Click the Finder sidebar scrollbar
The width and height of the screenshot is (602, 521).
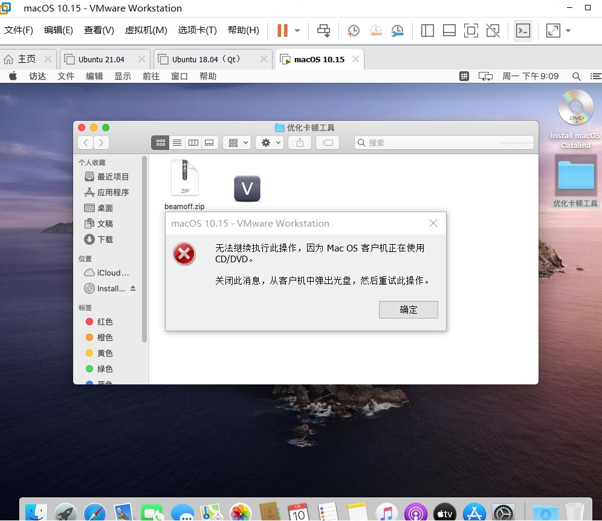(144, 249)
